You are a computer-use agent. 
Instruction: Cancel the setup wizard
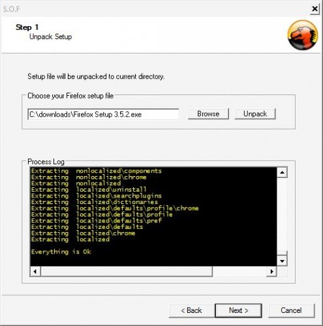(x=291, y=310)
